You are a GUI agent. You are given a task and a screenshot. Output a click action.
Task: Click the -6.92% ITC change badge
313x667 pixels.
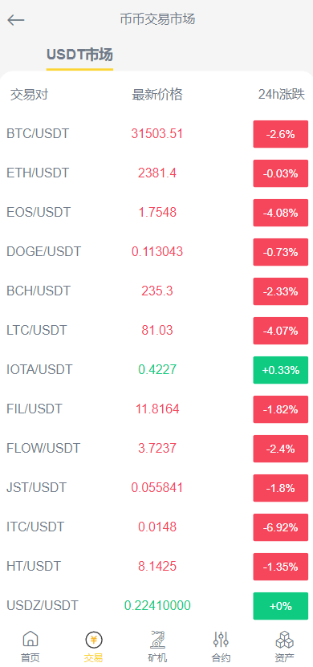point(281,527)
